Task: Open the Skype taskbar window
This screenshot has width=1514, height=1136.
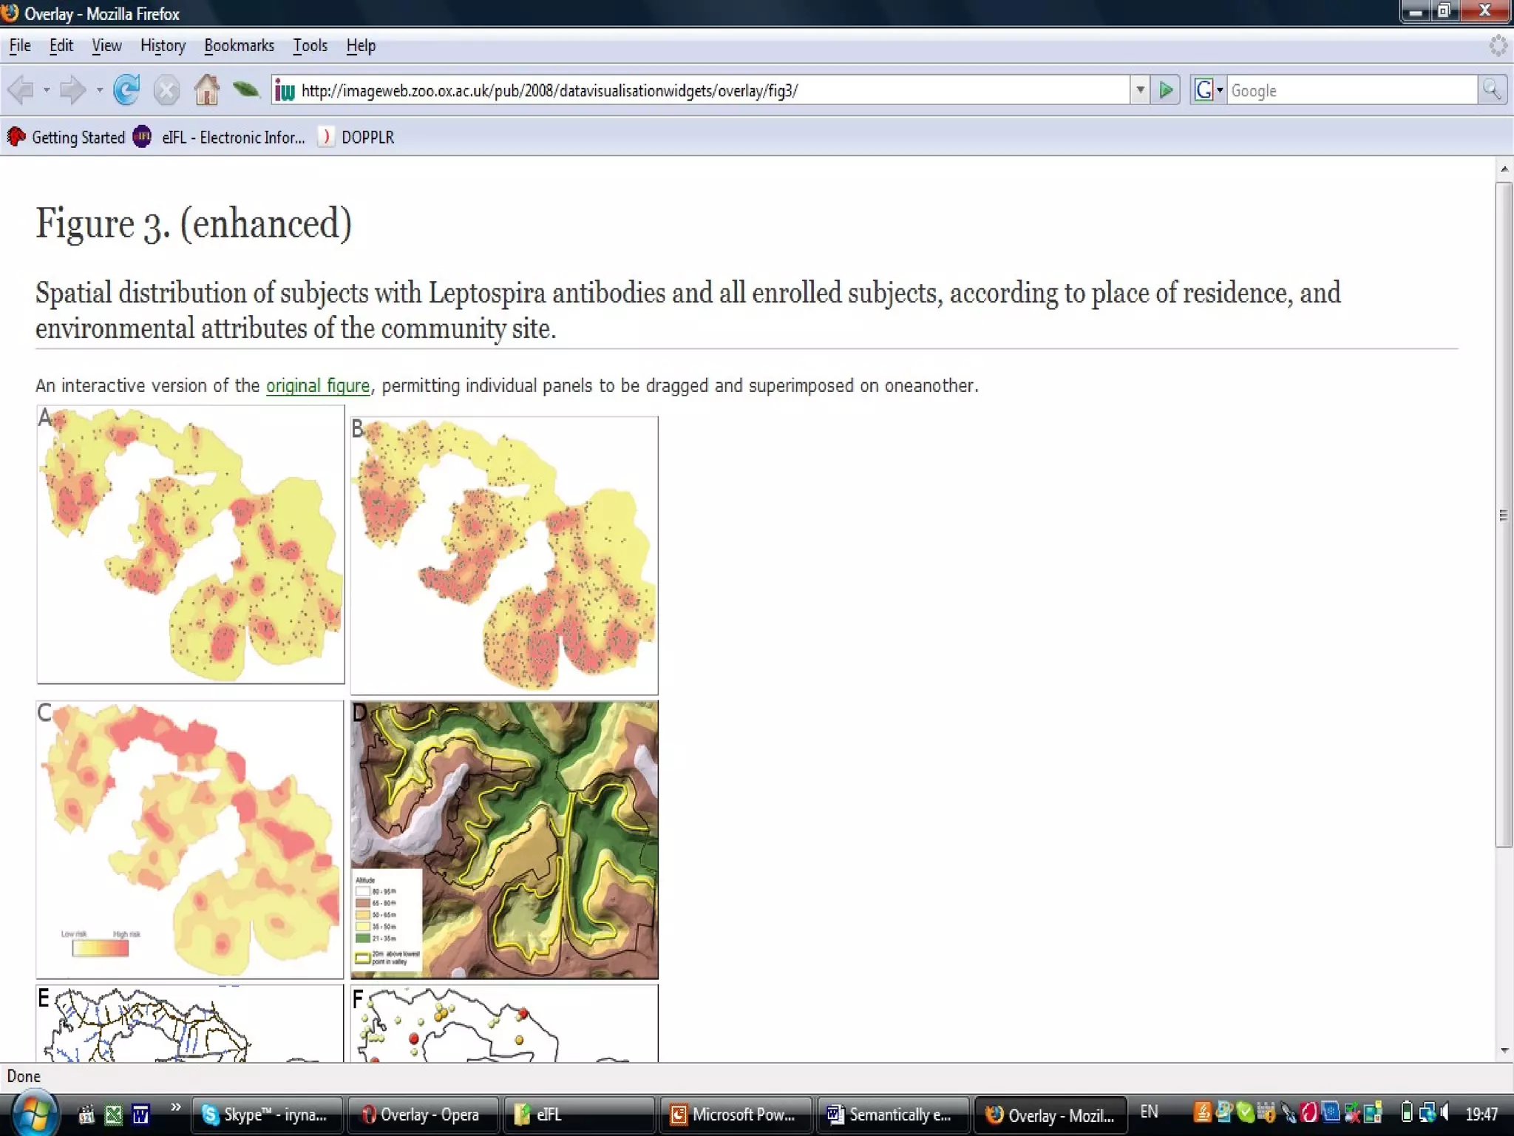Action: (266, 1115)
